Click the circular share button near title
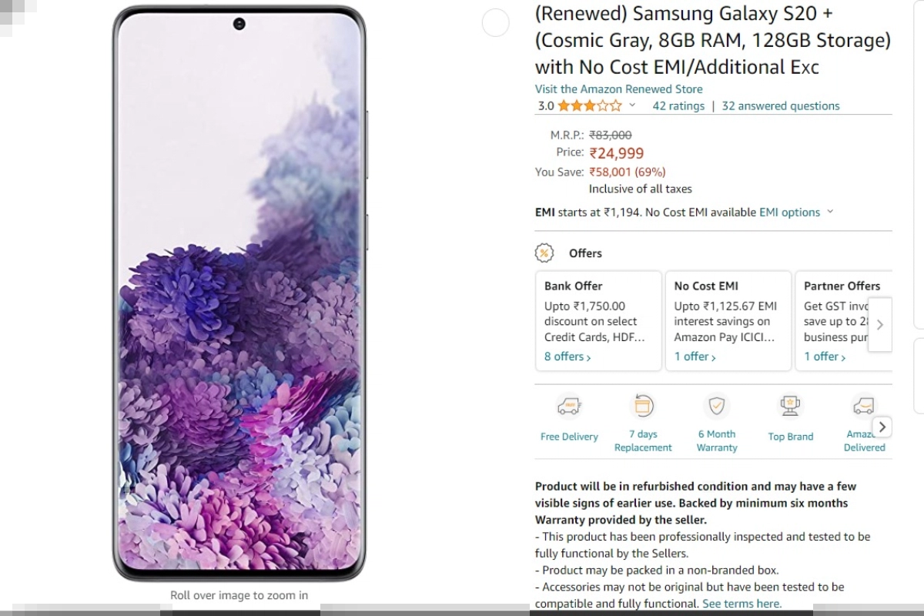 pyautogui.click(x=495, y=23)
